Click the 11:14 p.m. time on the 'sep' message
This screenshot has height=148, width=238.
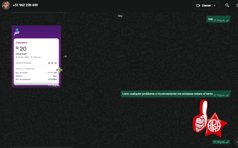[219, 21]
